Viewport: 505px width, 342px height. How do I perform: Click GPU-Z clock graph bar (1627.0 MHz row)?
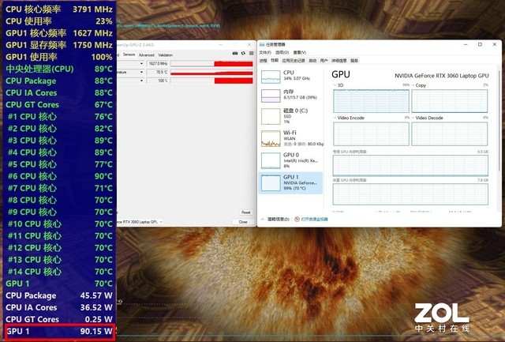pos(211,63)
